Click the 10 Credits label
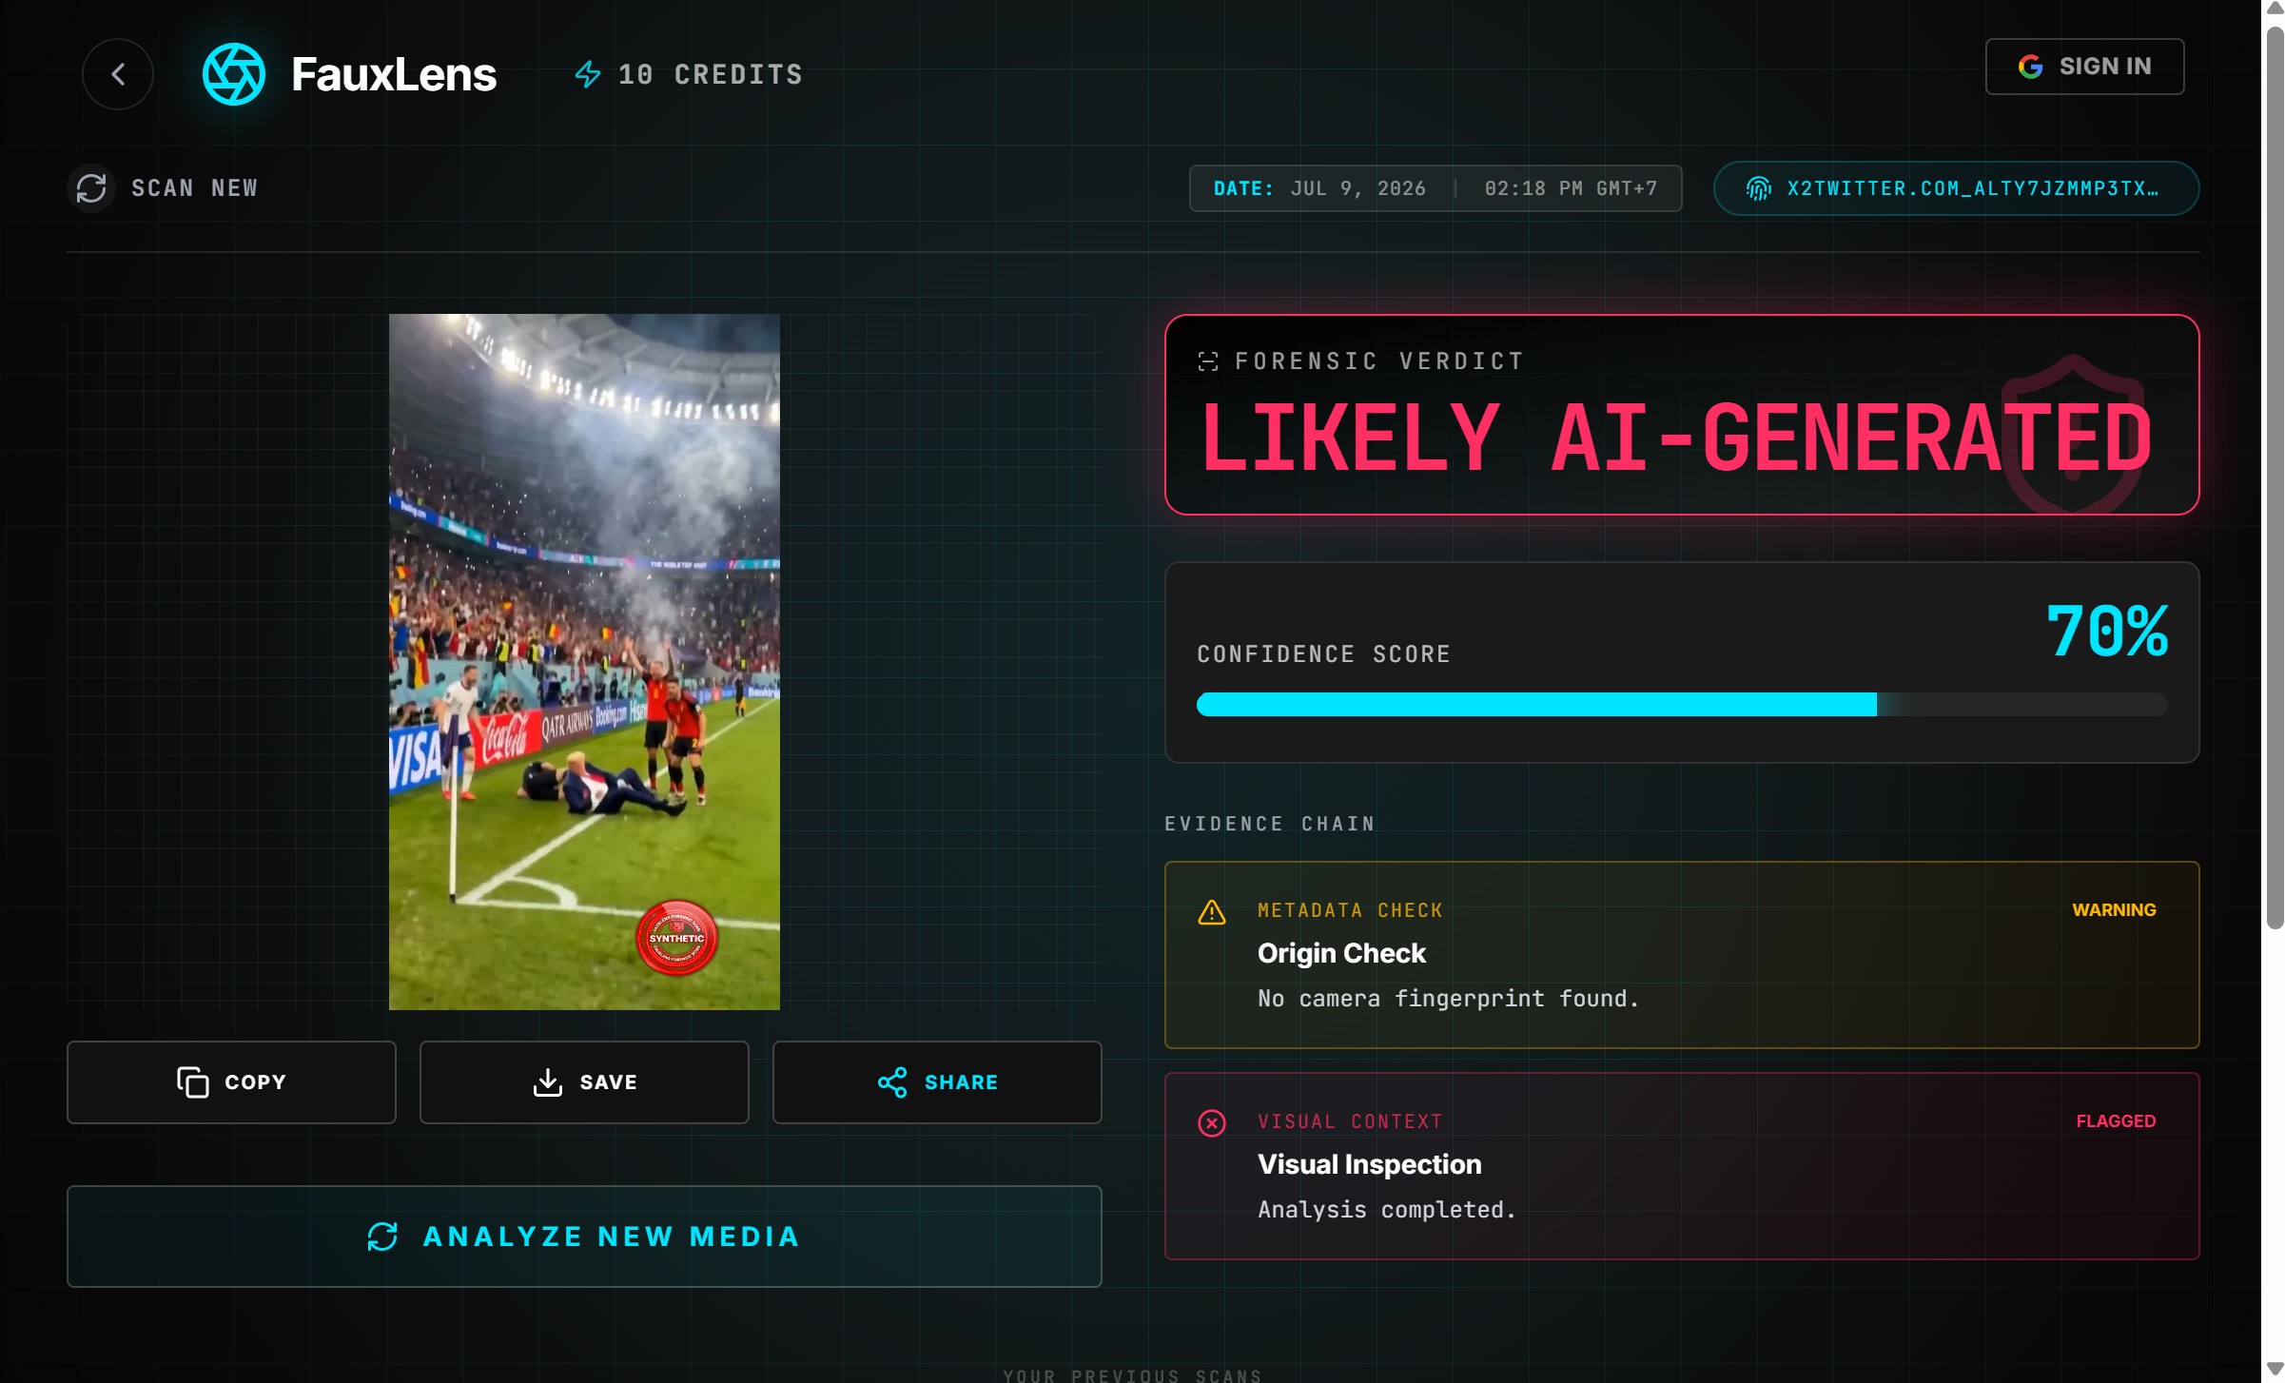The height and width of the screenshot is (1383, 2285). (x=711, y=74)
